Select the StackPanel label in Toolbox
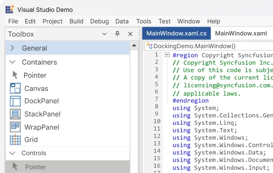 [43, 114]
